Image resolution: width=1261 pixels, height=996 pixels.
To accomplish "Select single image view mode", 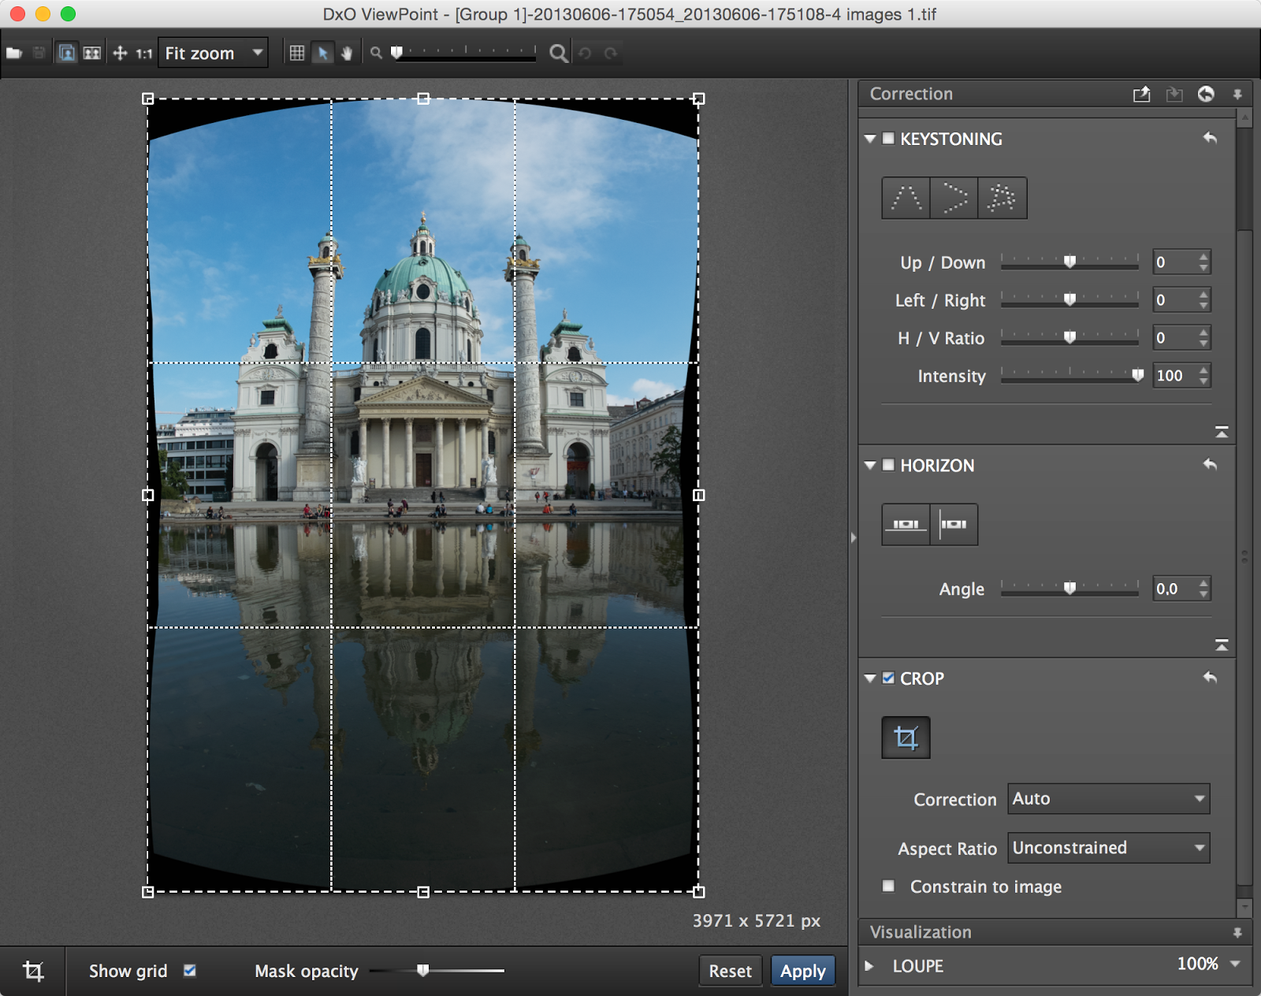I will tap(67, 54).
